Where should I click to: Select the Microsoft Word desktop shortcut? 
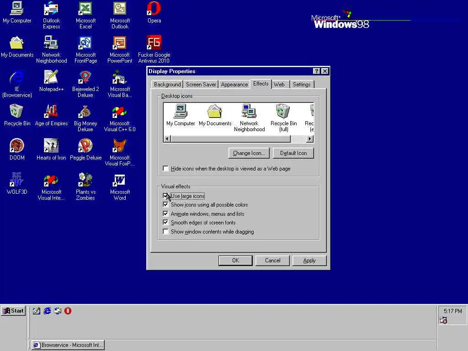(x=120, y=186)
